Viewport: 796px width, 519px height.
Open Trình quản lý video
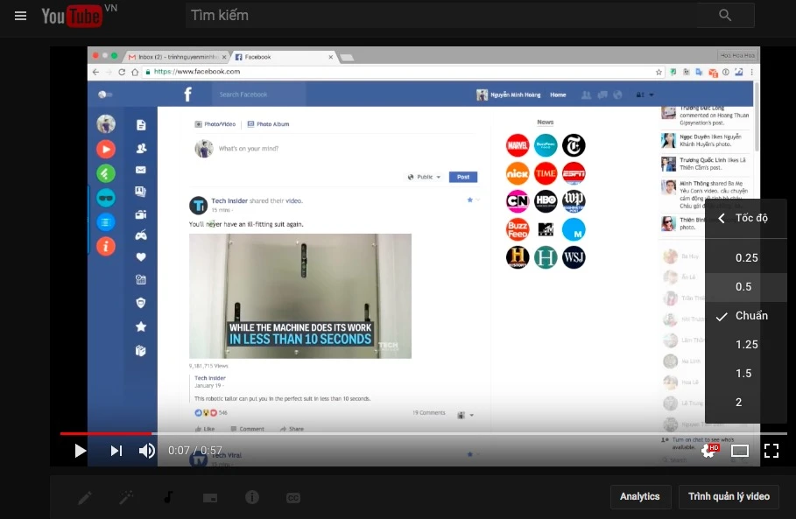tap(729, 496)
